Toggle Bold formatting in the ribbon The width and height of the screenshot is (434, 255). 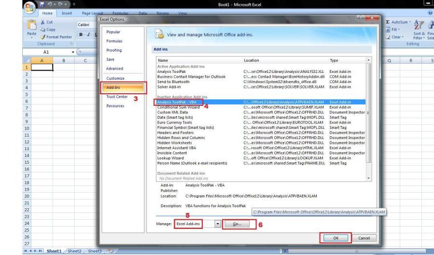81,35
